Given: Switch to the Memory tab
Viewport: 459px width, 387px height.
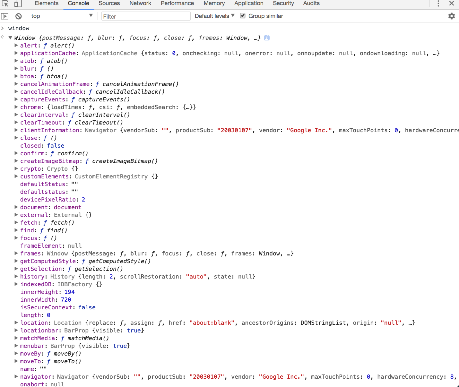Looking at the screenshot, I should pyautogui.click(x=214, y=4).
